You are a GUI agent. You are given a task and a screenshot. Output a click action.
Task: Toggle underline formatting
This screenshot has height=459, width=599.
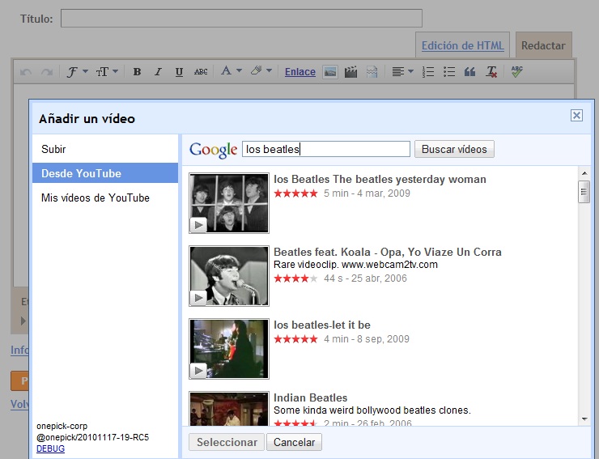179,71
